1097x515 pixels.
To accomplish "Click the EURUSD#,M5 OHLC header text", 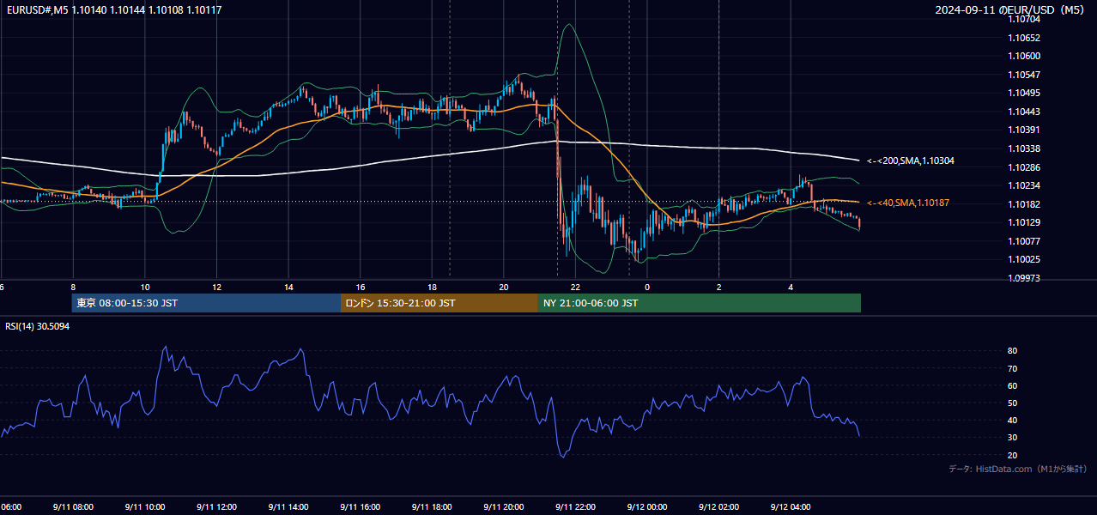I will click(112, 9).
